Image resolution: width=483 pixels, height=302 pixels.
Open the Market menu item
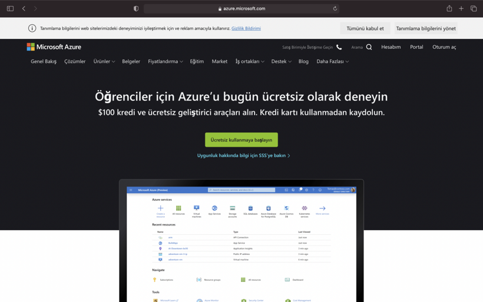220,61
